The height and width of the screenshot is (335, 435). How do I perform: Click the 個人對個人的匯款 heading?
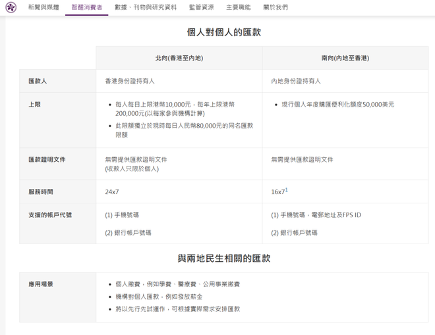click(x=223, y=32)
